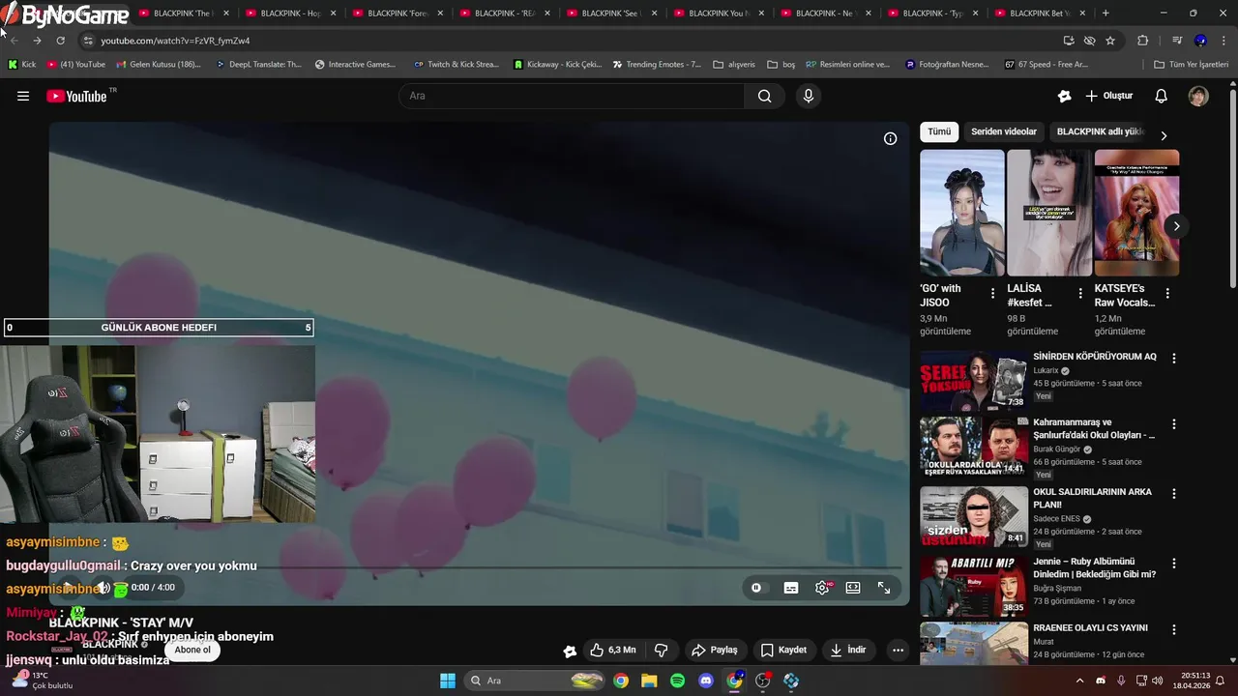The image size is (1238, 696).
Task: Open the 'GO' with JISOO short
Action: click(962, 213)
